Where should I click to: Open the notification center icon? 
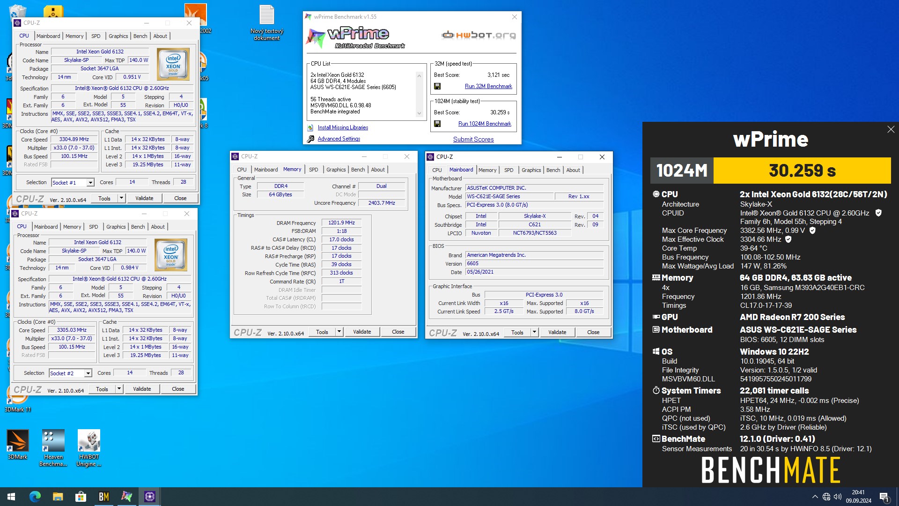pos(884,497)
